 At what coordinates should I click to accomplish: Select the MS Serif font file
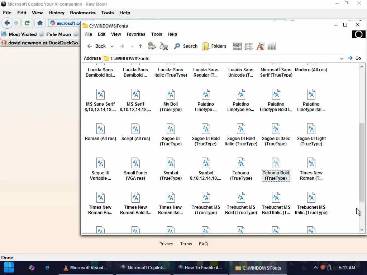click(x=135, y=100)
